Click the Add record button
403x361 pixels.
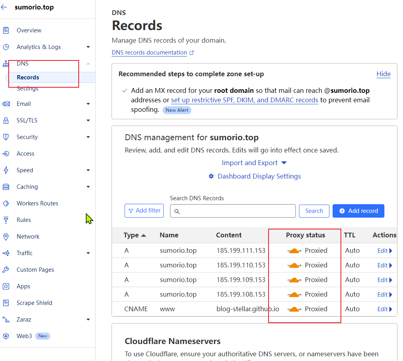pyautogui.click(x=358, y=211)
